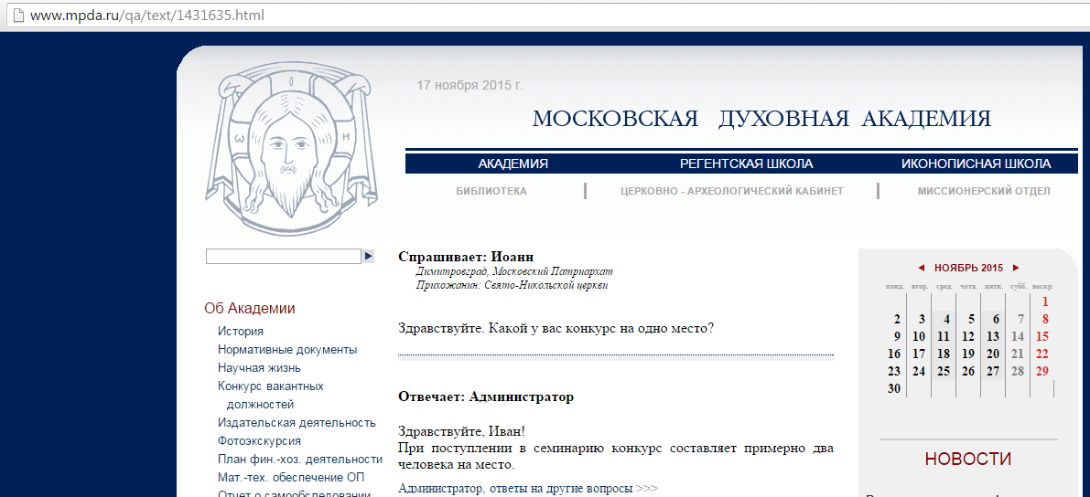Select calendar day 6
The image size is (1090, 497).
pos(996,319)
